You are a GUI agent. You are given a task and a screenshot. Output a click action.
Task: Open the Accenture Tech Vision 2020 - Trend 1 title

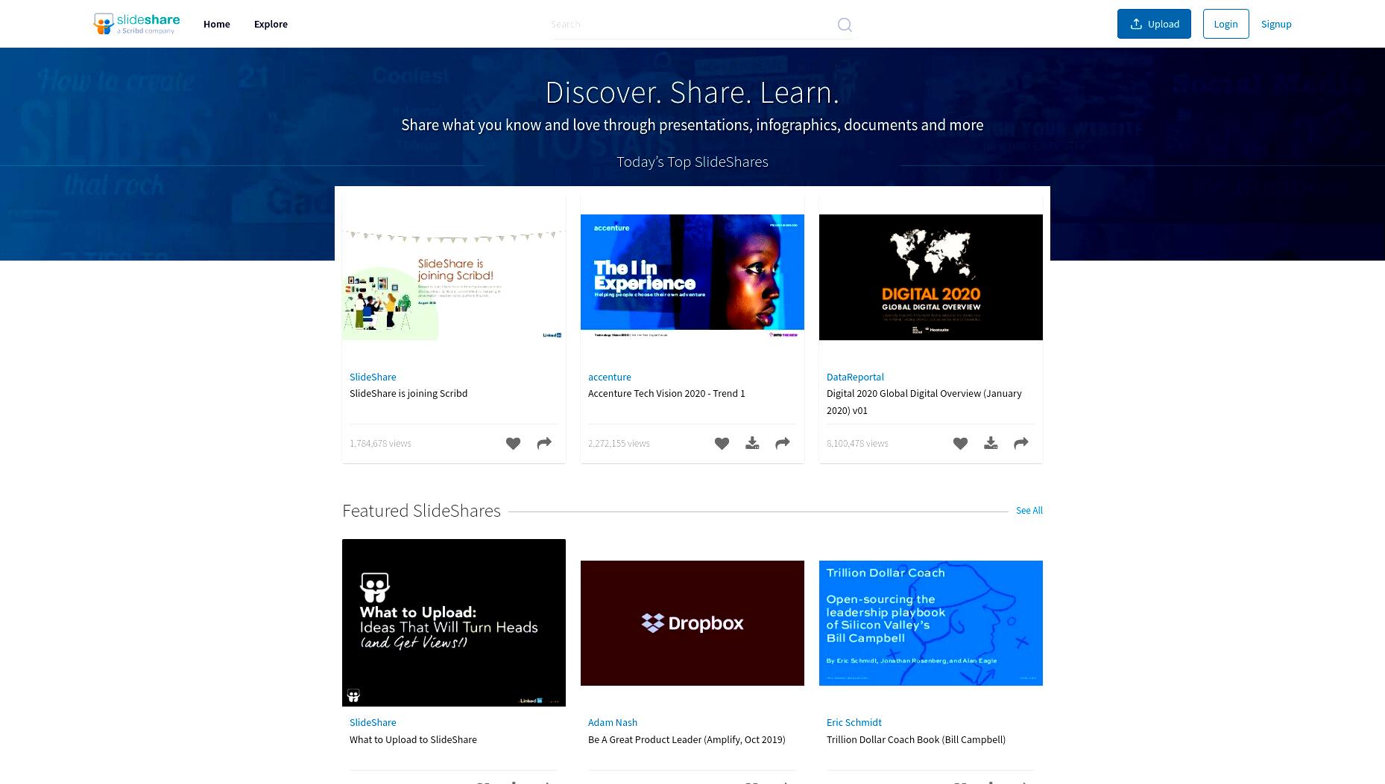coord(666,393)
